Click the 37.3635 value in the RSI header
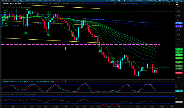184x108 pixels. pyautogui.click(x=32, y=95)
